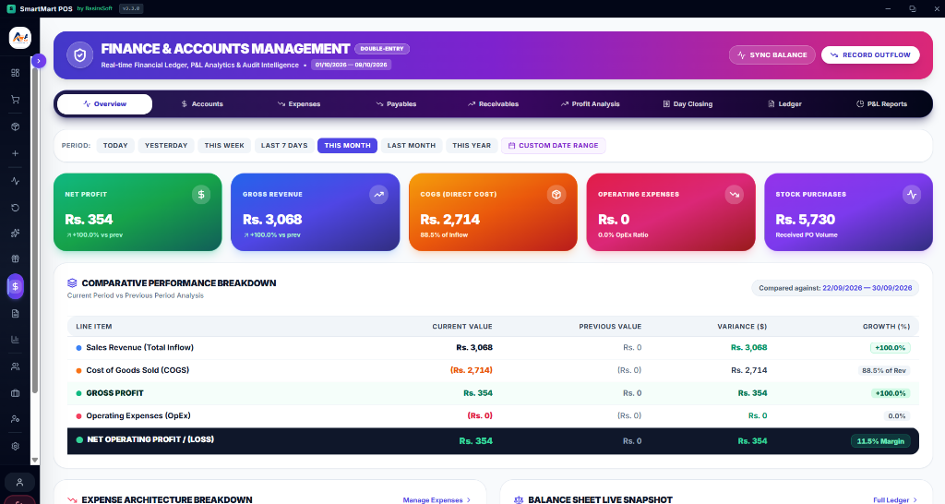The width and height of the screenshot is (945, 504).
Task: Click the sidebar scrollbar thumb
Action: point(35,229)
